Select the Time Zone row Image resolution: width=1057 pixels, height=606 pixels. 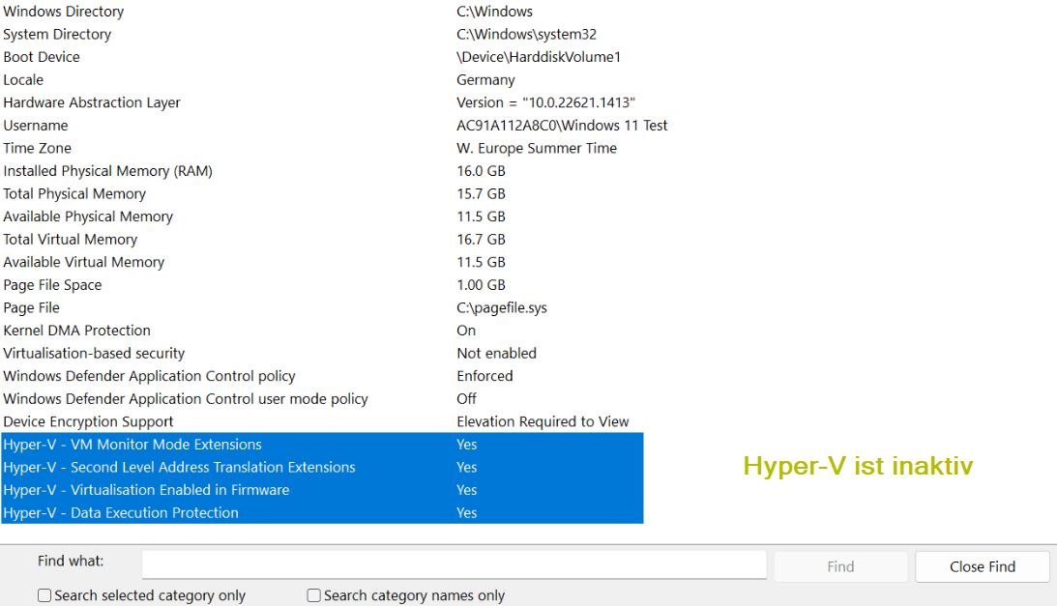[x=38, y=148]
